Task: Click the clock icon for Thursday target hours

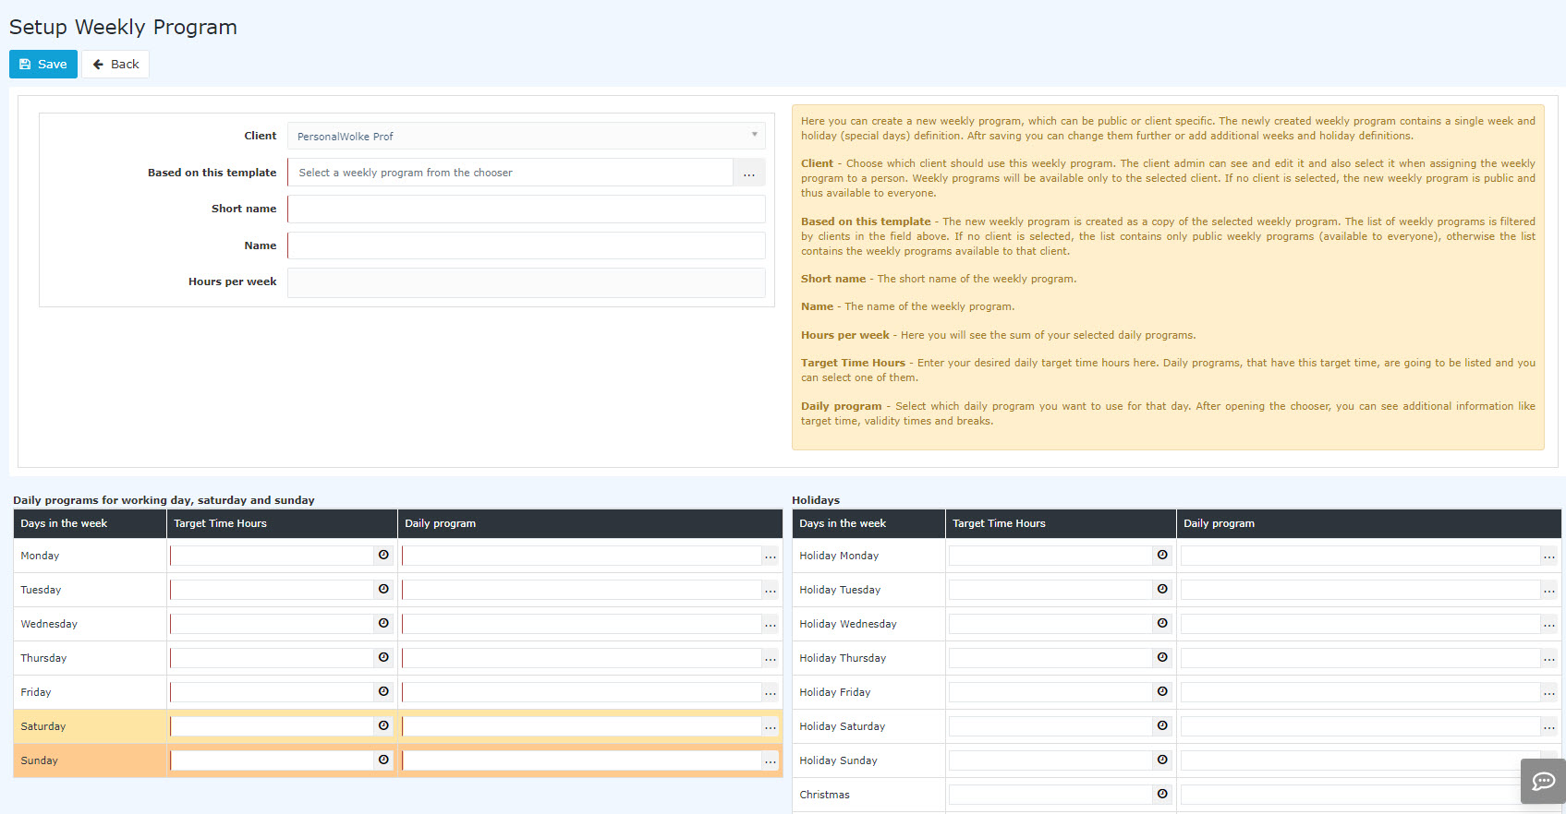Action: coord(383,657)
